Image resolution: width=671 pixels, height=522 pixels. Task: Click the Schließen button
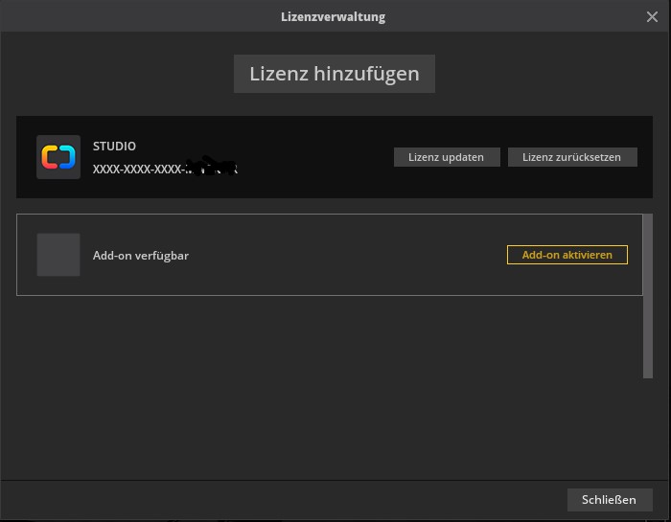tap(609, 500)
